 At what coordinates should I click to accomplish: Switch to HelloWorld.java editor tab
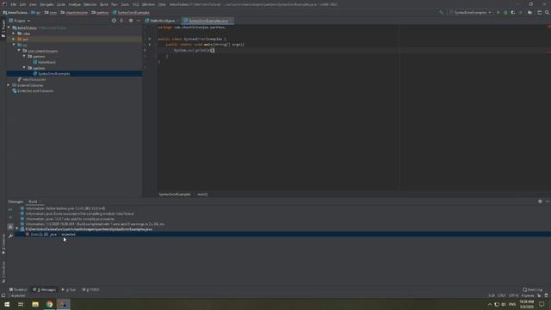[x=162, y=21]
